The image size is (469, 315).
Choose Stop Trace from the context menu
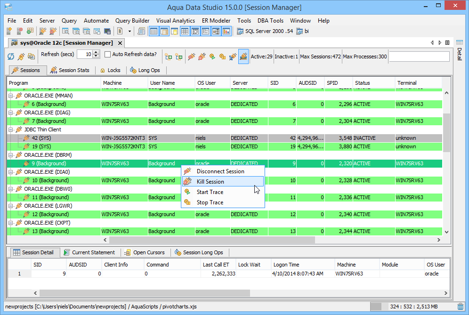(x=223, y=202)
